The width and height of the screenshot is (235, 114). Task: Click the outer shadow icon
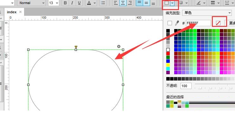coord(181,3)
